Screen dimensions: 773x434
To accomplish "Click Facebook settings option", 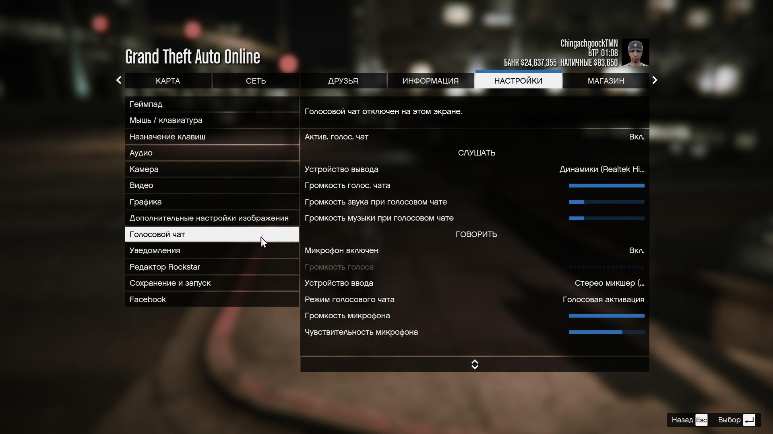I will tap(148, 299).
